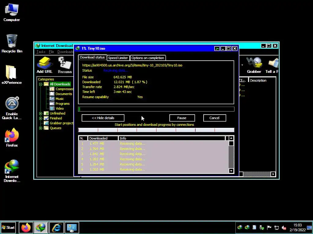Click the Tell a Friend toolbar icon

coord(272,65)
